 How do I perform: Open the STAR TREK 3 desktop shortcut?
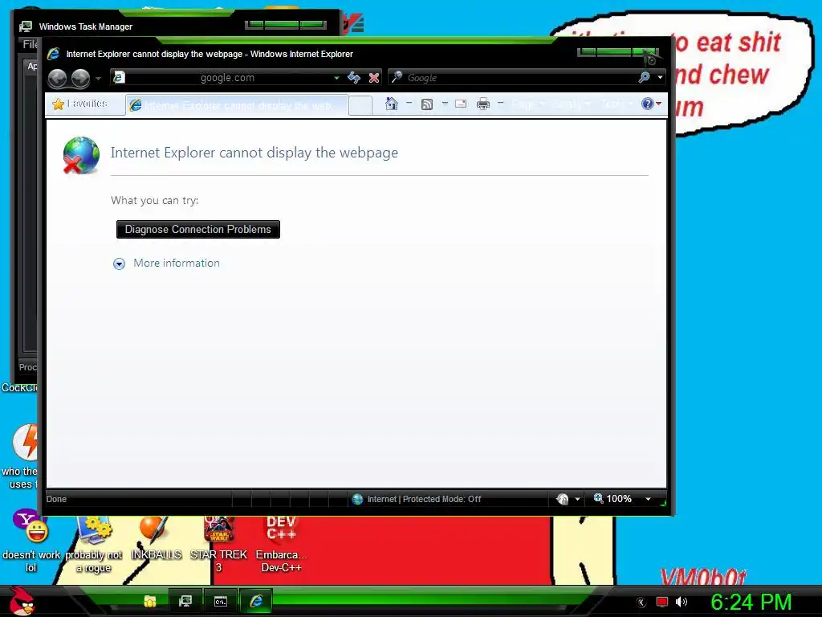(218, 545)
